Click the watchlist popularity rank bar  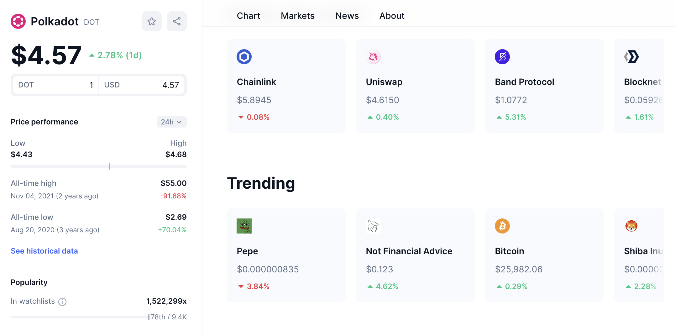point(80,317)
